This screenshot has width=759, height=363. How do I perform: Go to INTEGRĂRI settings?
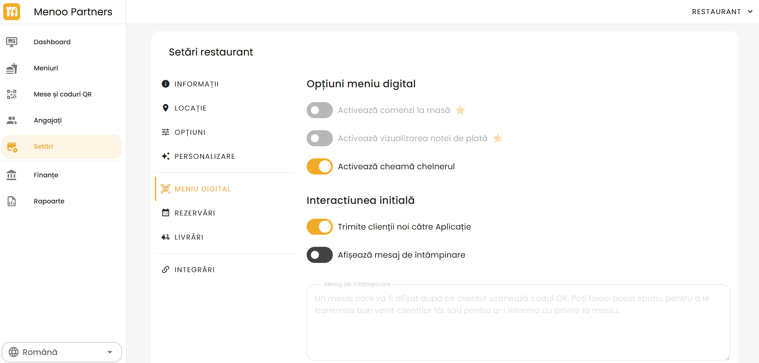tap(194, 270)
